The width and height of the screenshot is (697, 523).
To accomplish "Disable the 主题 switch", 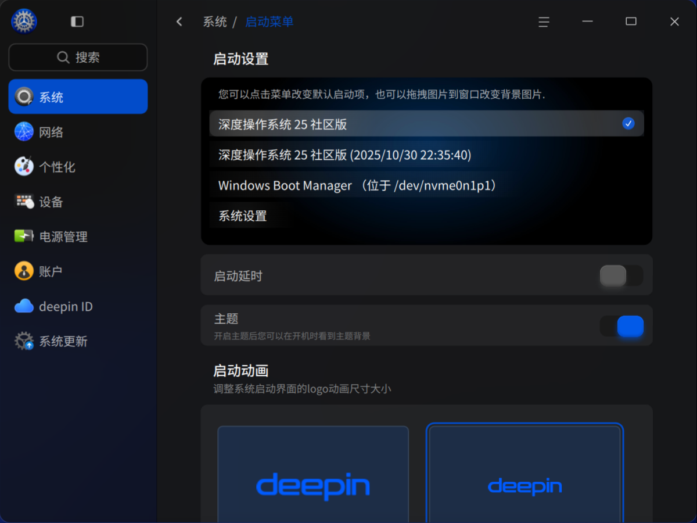I will [621, 326].
